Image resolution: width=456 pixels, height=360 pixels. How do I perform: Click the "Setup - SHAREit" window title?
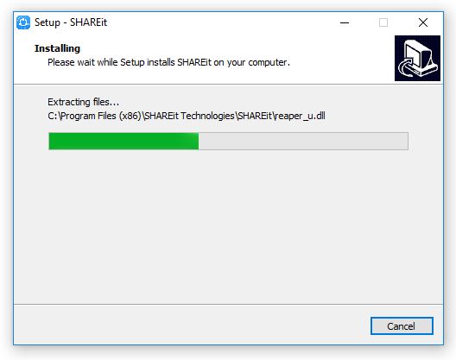[x=71, y=22]
